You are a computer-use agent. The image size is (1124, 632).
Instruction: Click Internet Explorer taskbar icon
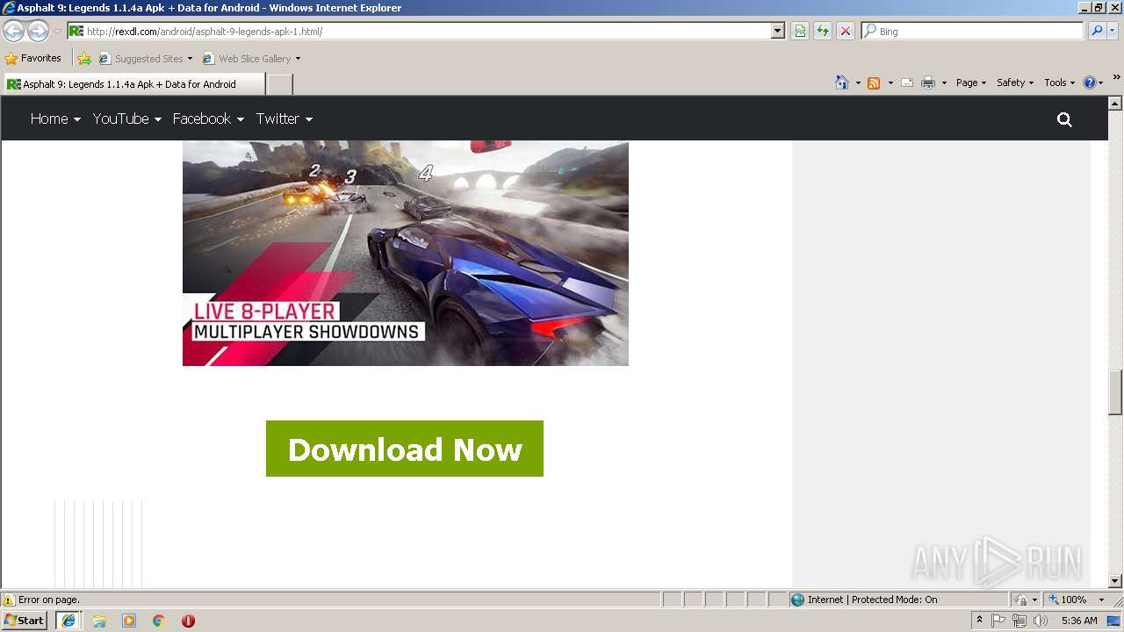(x=68, y=621)
